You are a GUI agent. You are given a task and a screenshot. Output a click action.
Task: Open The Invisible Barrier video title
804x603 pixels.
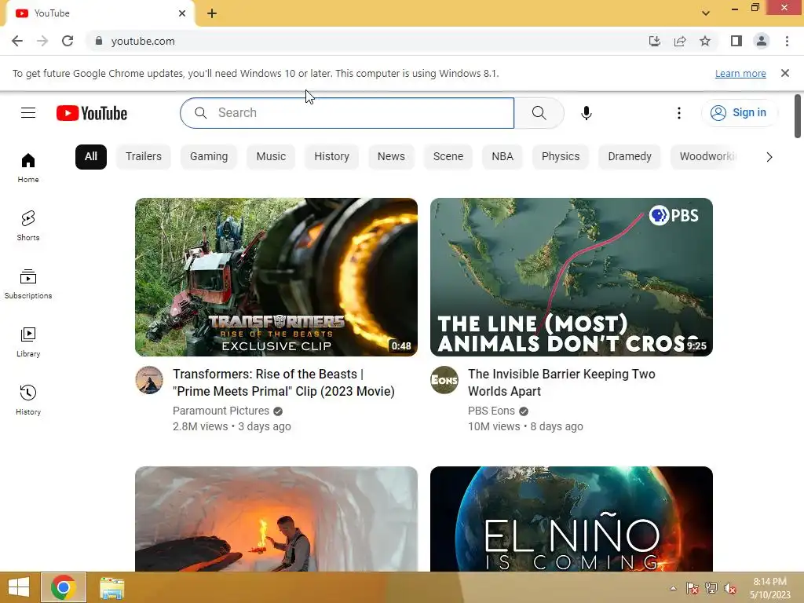[x=561, y=382]
